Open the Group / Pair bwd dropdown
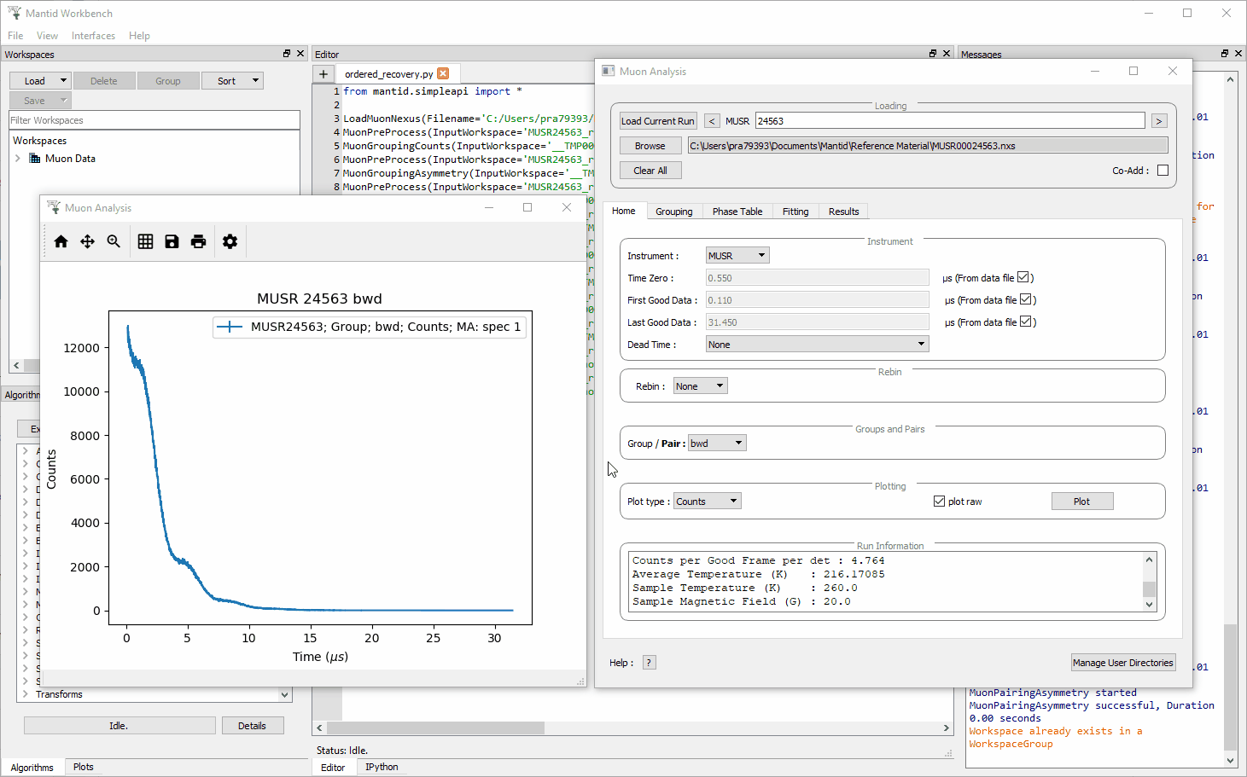The height and width of the screenshot is (777, 1247). click(x=716, y=443)
